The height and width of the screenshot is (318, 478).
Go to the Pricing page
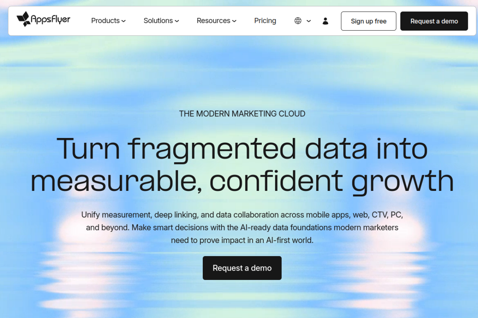[x=265, y=21]
